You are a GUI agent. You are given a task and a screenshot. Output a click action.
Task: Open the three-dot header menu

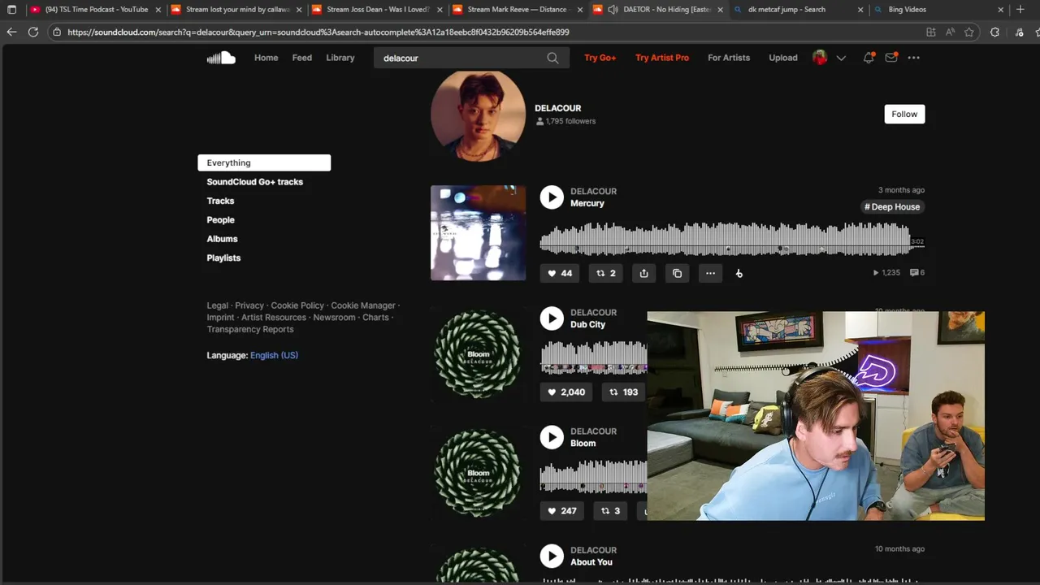(914, 58)
